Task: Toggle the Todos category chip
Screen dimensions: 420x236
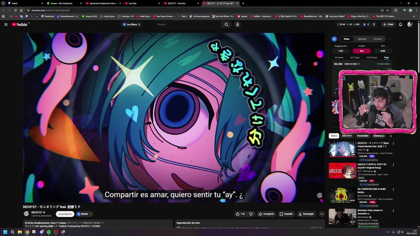Action: 334,136
